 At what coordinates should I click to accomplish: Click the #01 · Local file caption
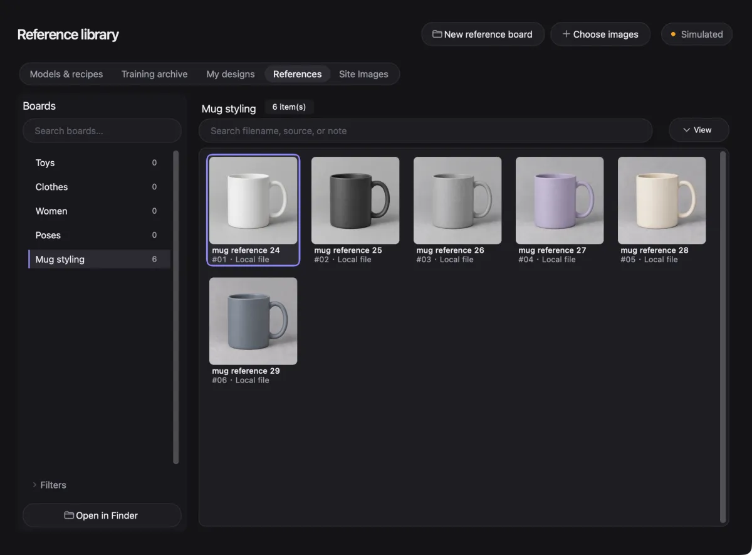(x=241, y=260)
